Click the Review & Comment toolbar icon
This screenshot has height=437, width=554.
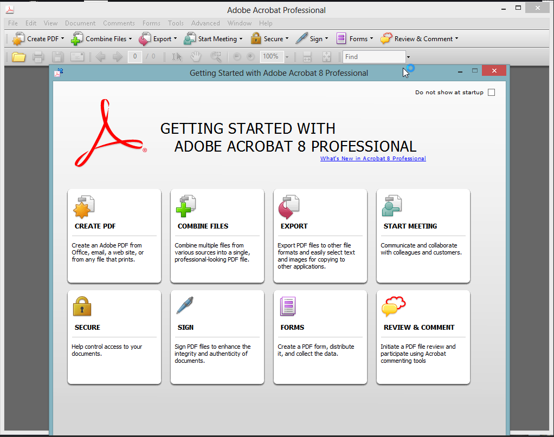click(386, 38)
